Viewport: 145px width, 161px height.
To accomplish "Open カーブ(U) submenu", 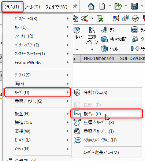I will pyautogui.click(x=37, y=93).
